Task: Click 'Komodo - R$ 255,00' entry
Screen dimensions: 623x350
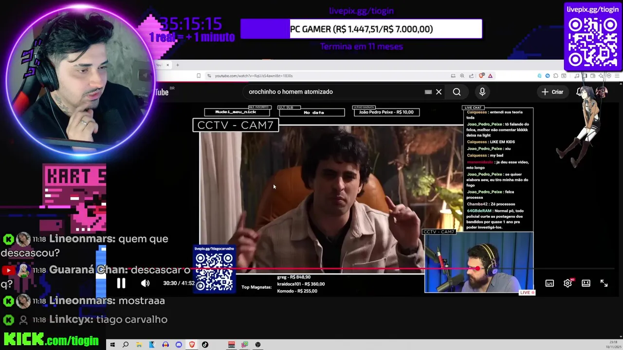Action: (297, 291)
